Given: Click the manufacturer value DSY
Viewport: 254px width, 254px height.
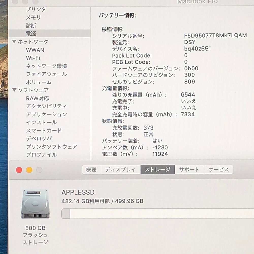Looking at the screenshot, I should pyautogui.click(x=190, y=42).
